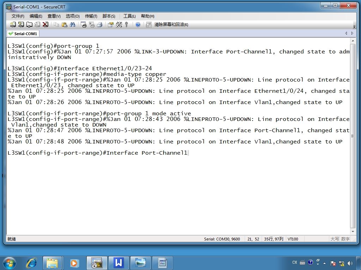Click the text 'media-type copper'
Screen dimensions: 361x270
(136, 74)
